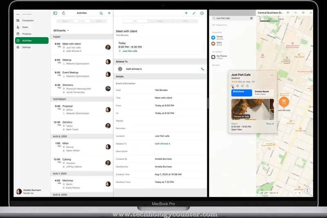Zoom out the map with the minus button
The width and height of the screenshot is (327, 218).
pyautogui.click(x=296, y=193)
